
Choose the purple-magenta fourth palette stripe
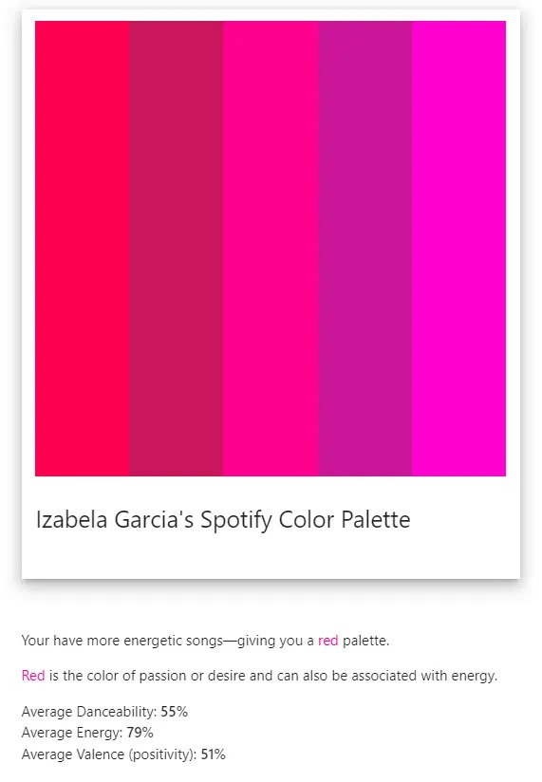365,249
